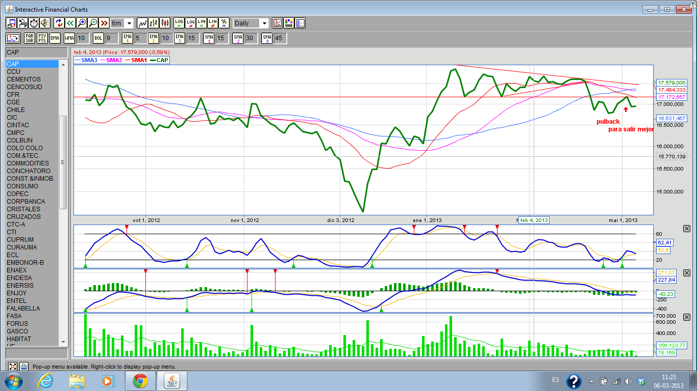The height and width of the screenshot is (391, 697).
Task: Click the symbol list scrollbar down arrow
Action: (63, 342)
